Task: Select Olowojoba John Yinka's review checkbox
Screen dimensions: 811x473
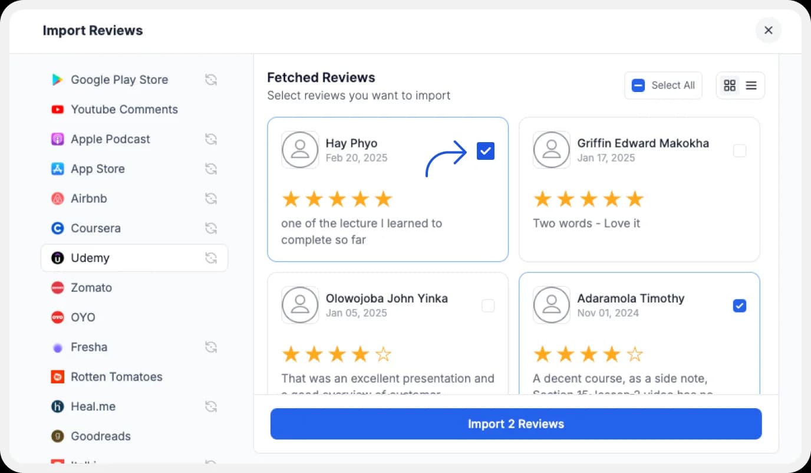Action: click(x=488, y=306)
